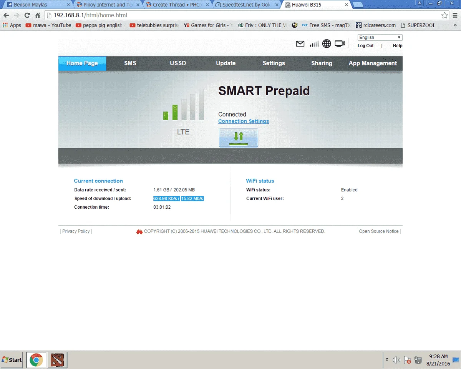Click the WiFi status Enabled value

point(349,190)
